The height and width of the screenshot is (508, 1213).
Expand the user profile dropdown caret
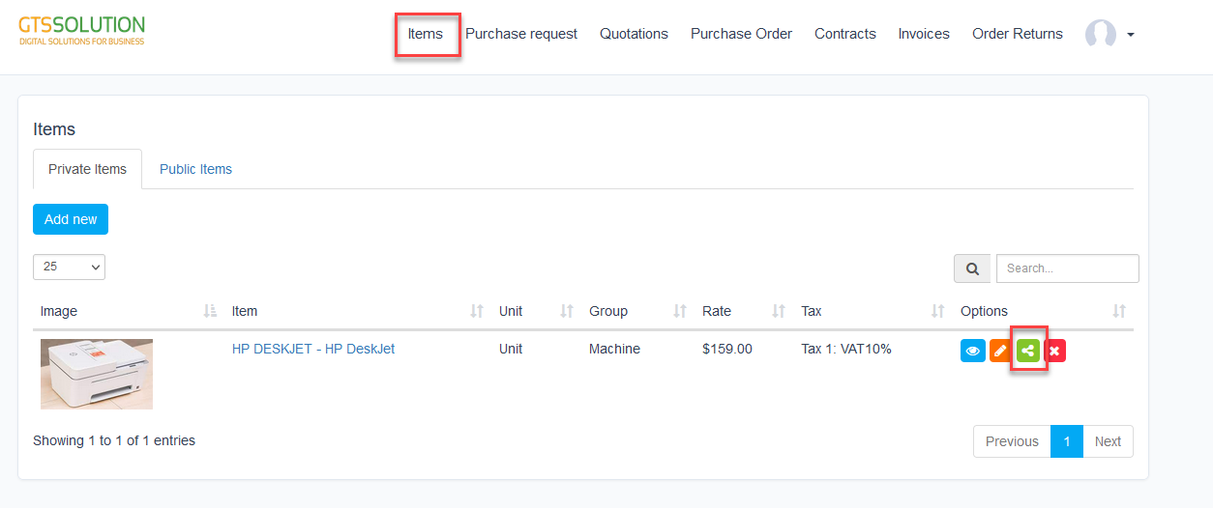tap(1131, 36)
